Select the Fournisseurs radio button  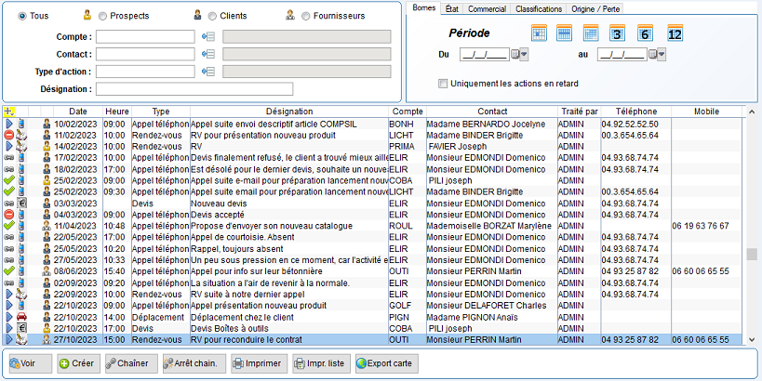click(304, 16)
